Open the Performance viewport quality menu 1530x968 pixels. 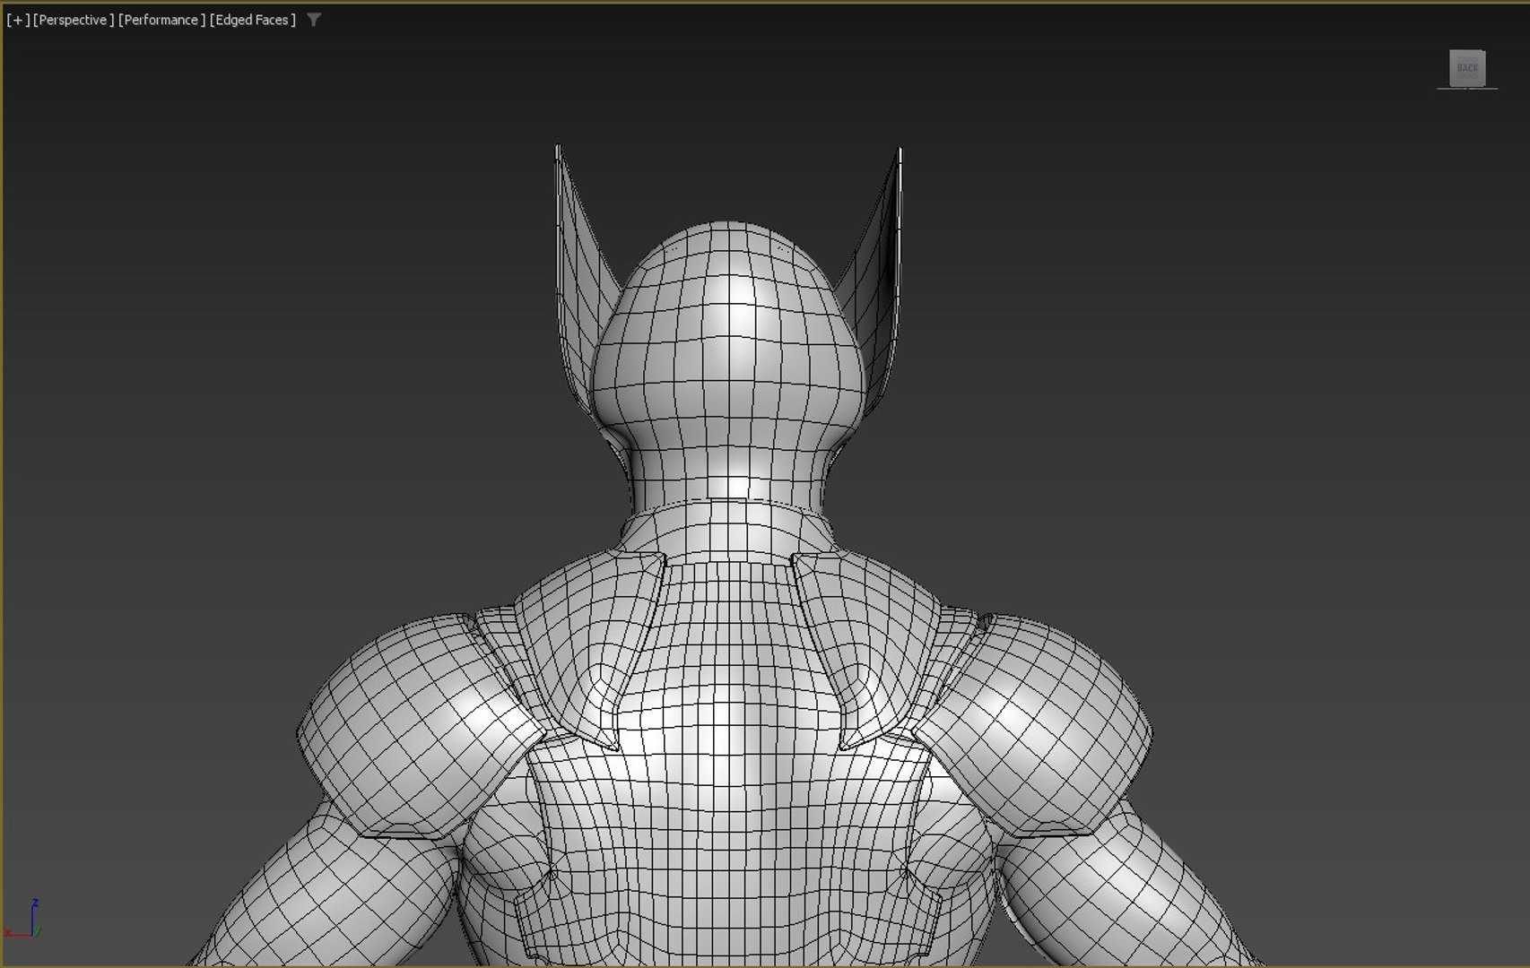pos(161,20)
